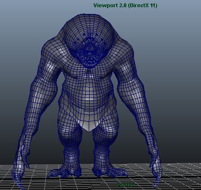
Task: Click the 'Viewport 2.0 (DirectX 11)' renderer label
Action: pos(125,5)
